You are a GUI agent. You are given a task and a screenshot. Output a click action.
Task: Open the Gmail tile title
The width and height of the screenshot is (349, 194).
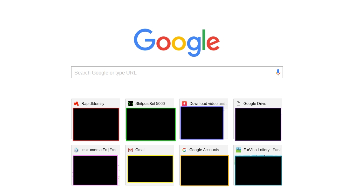pos(140,150)
